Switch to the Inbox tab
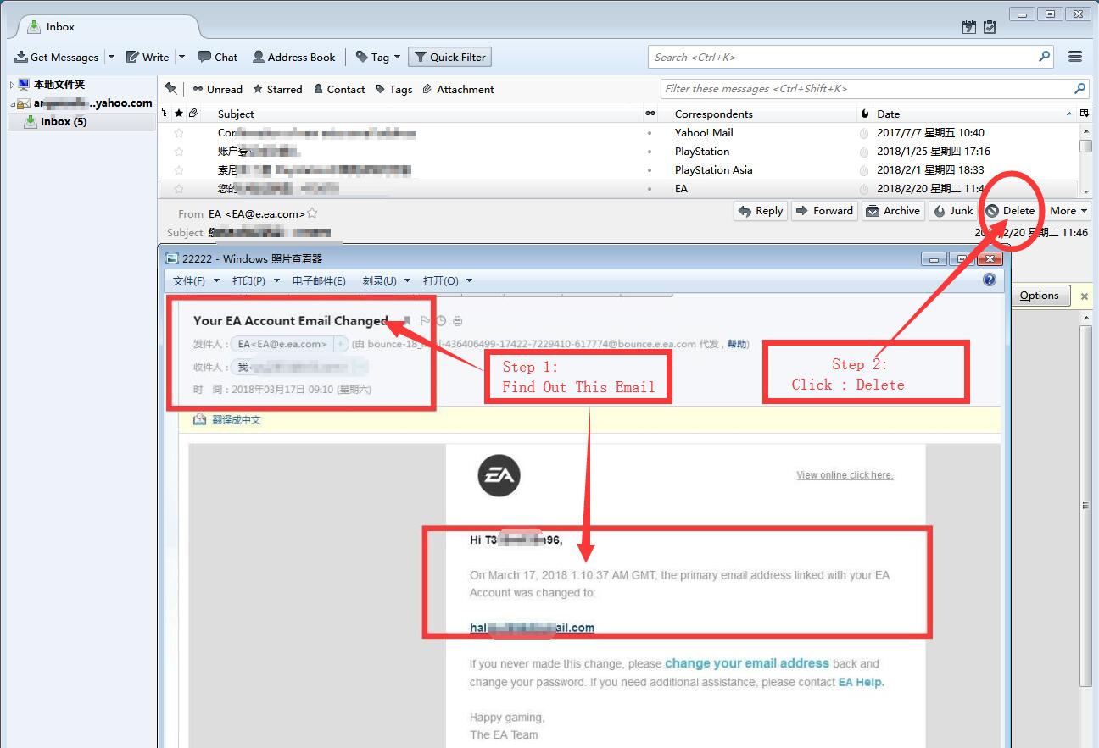1099x748 pixels. pos(105,26)
